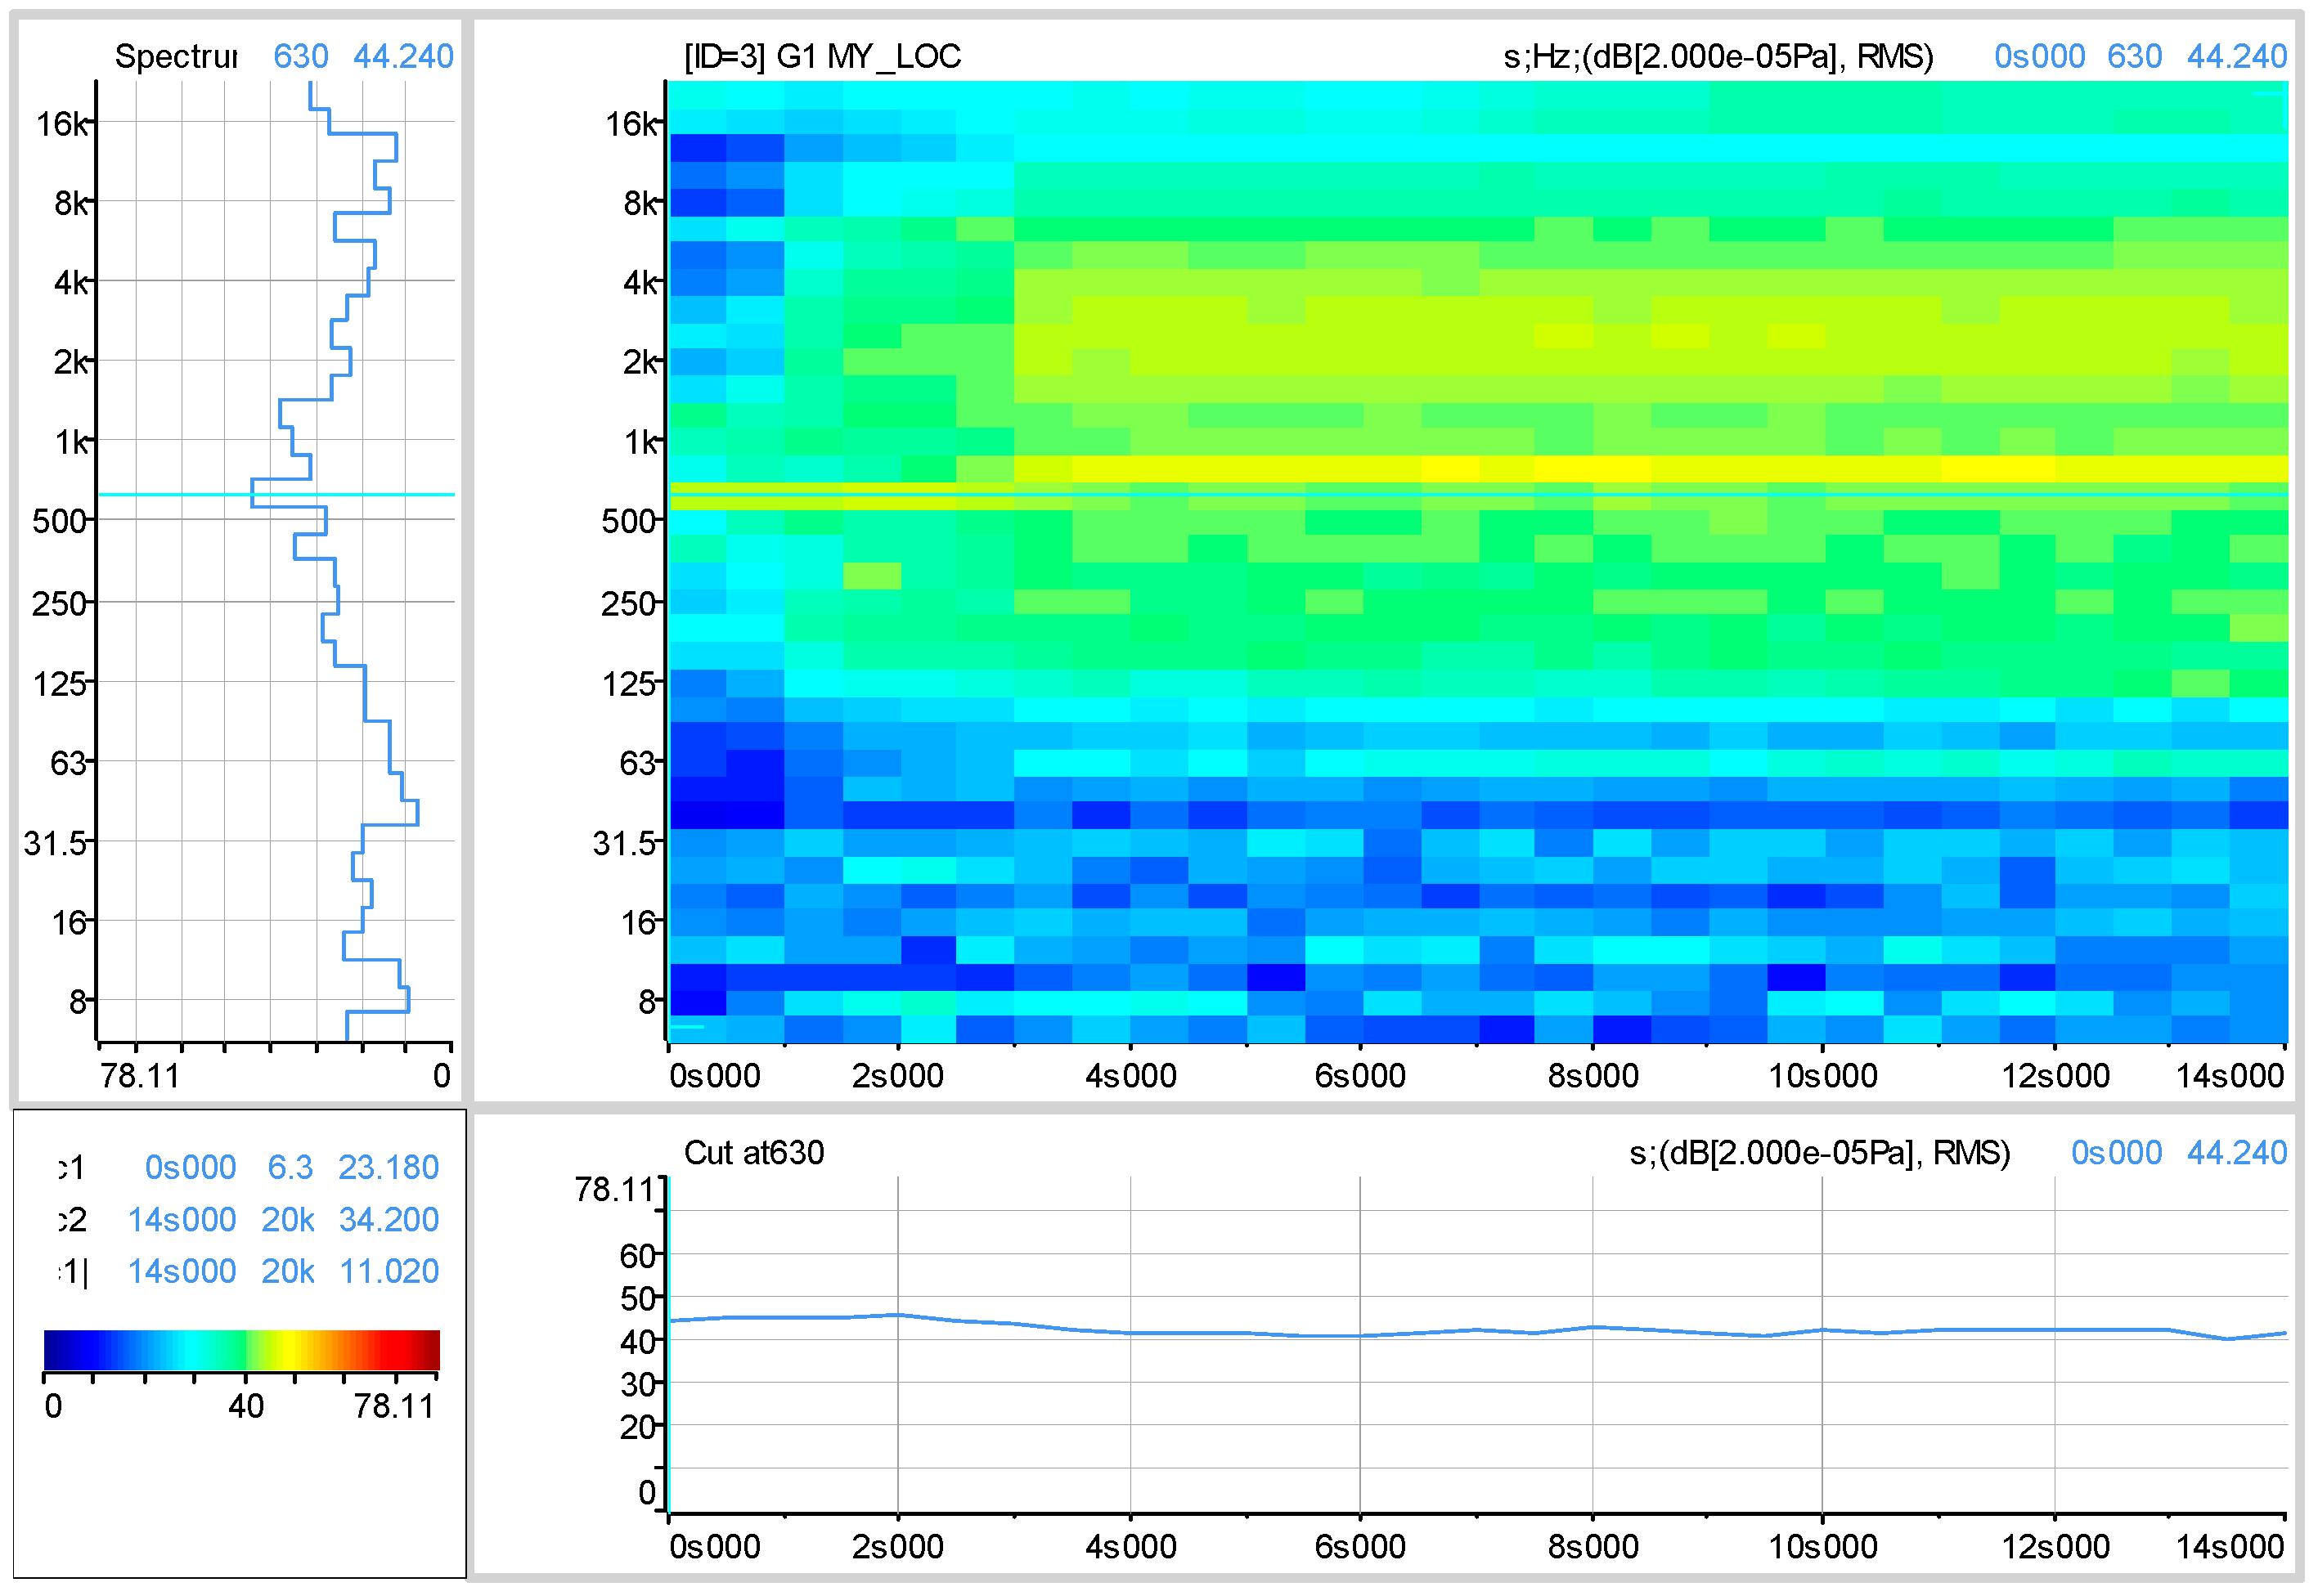This screenshot has width=2318, height=1596.
Task: Click the spectrogram unit label s;Hz;(dB RMS)
Action: click(x=1717, y=56)
